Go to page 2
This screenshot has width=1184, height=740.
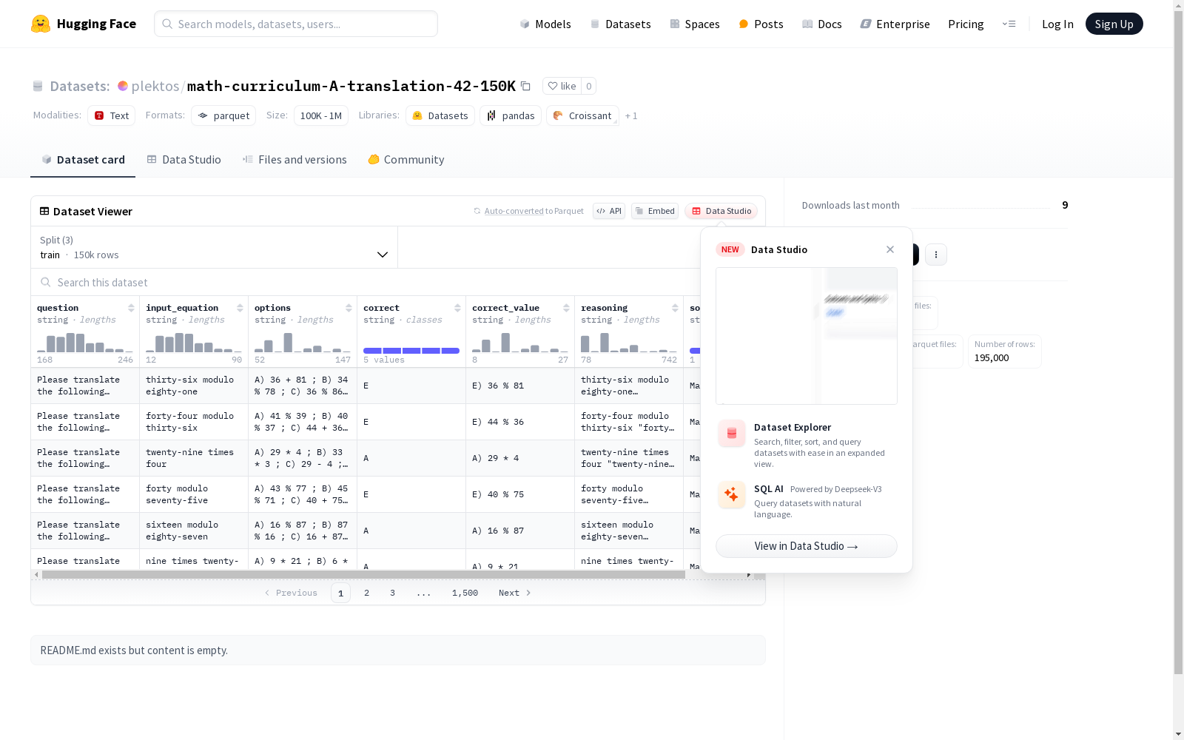366,593
